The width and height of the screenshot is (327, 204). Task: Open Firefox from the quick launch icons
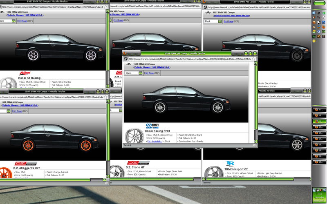point(324,27)
